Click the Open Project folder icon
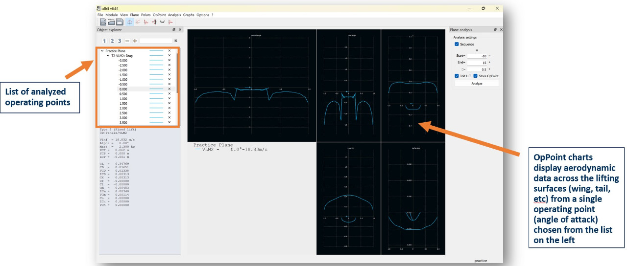Image resolution: width=627 pixels, height=266 pixels. click(x=111, y=22)
